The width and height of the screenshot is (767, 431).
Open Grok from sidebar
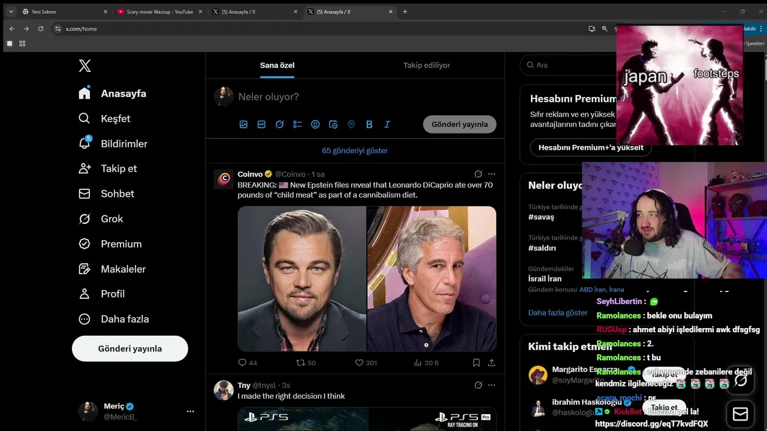[101, 219]
